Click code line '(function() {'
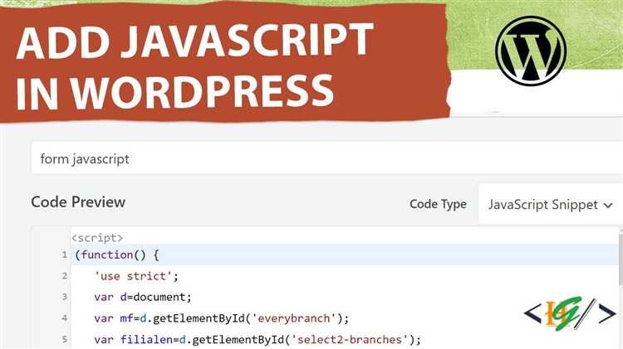 pyautogui.click(x=117, y=255)
